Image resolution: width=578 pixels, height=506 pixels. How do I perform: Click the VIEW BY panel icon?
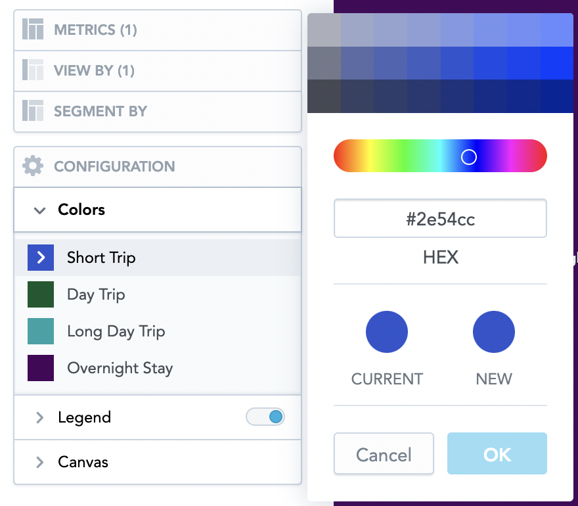click(32, 72)
